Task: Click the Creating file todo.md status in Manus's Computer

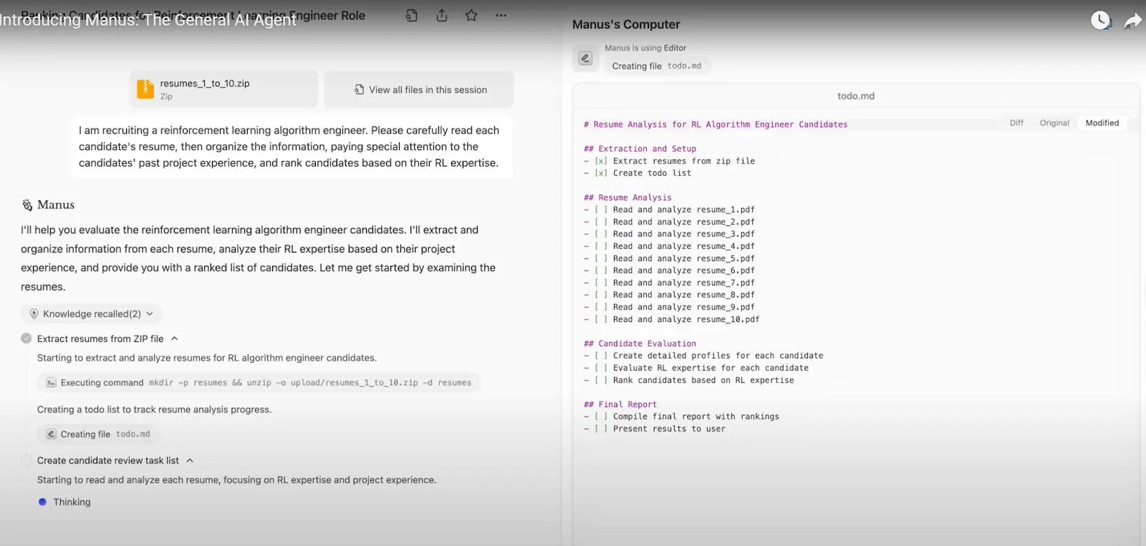Action: (657, 66)
